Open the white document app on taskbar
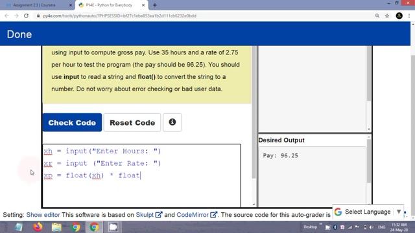The height and width of the screenshot is (233, 415). [113, 227]
